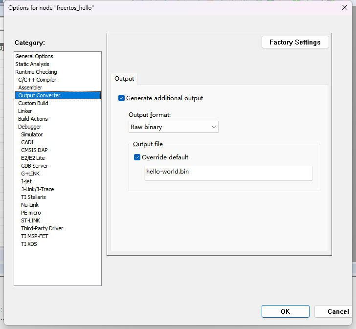Select General Options category
The image size is (356, 329).
(x=34, y=56)
